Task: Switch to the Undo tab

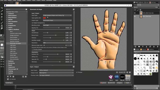Action: 146,2
